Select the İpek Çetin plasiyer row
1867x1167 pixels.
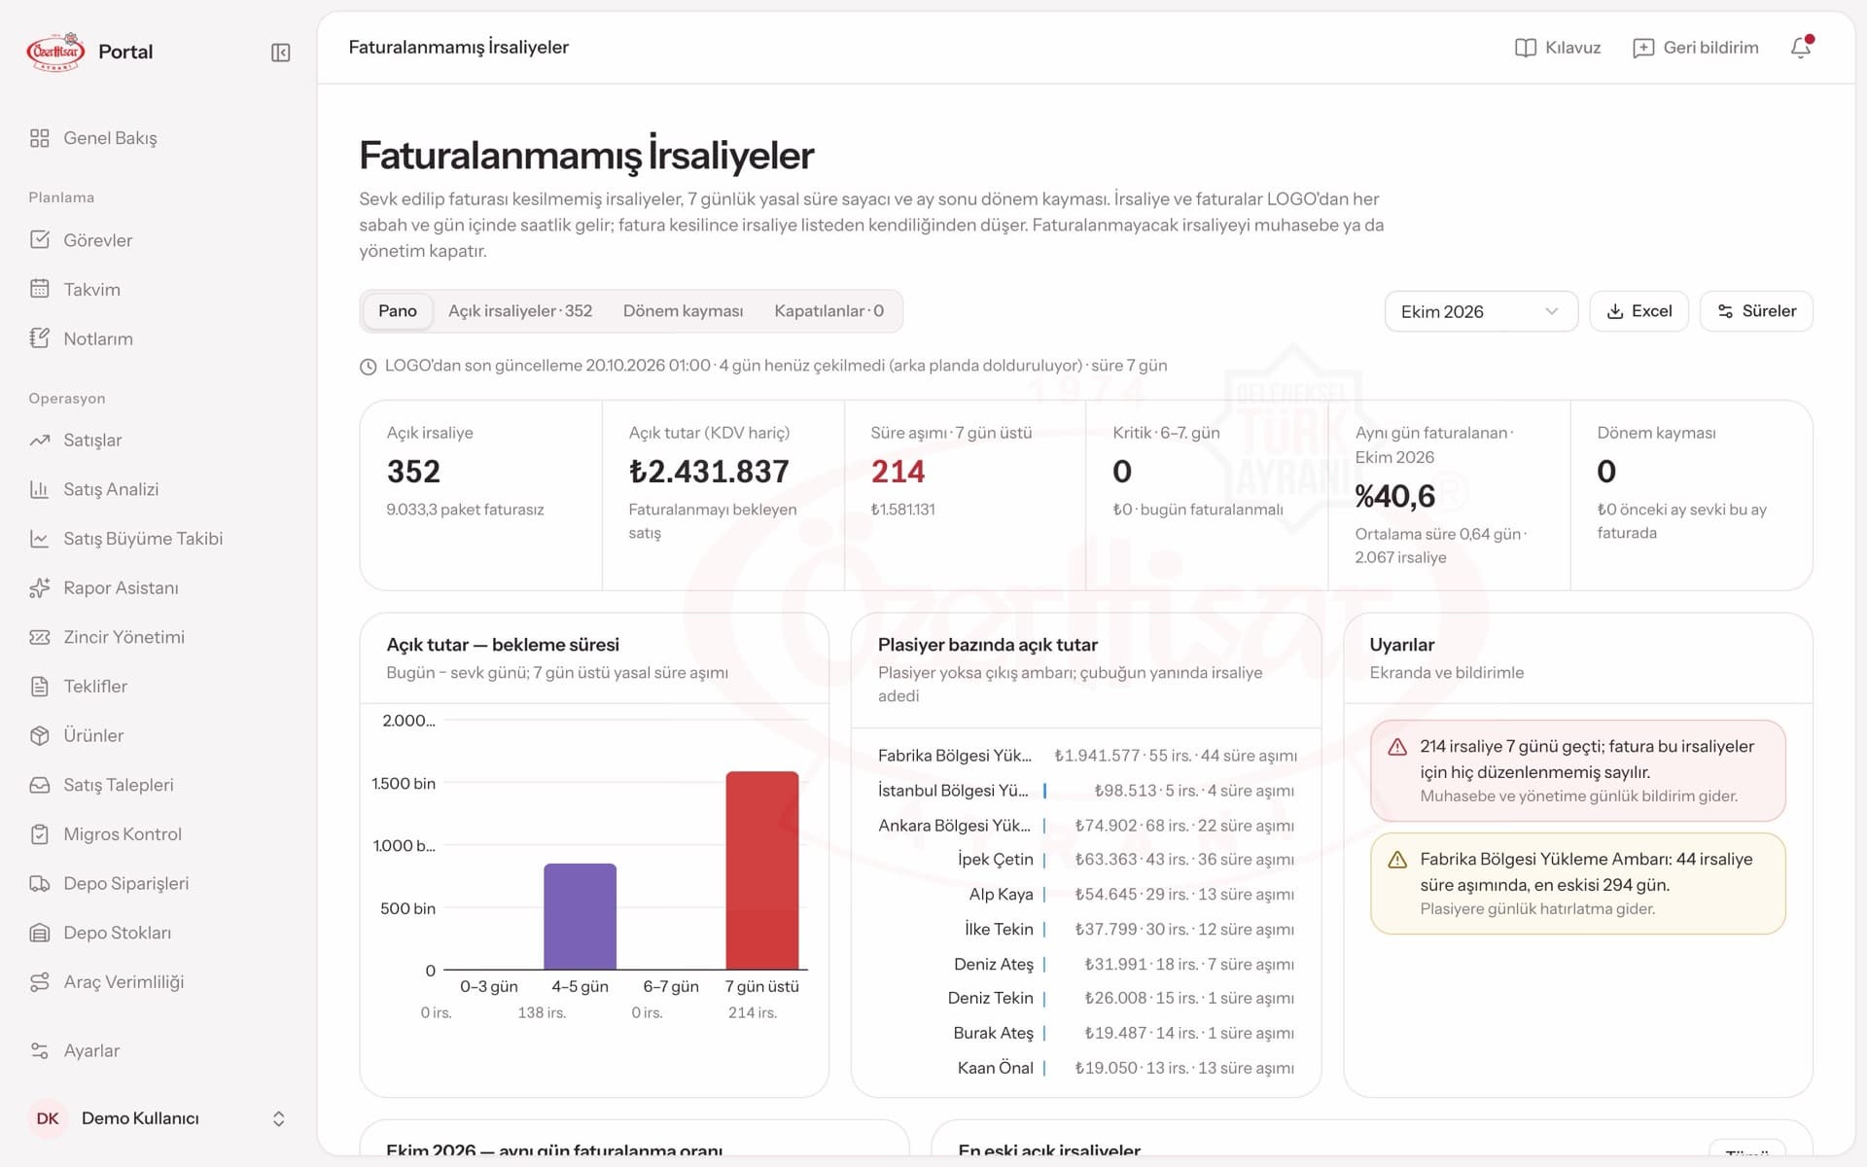pos(1086,860)
